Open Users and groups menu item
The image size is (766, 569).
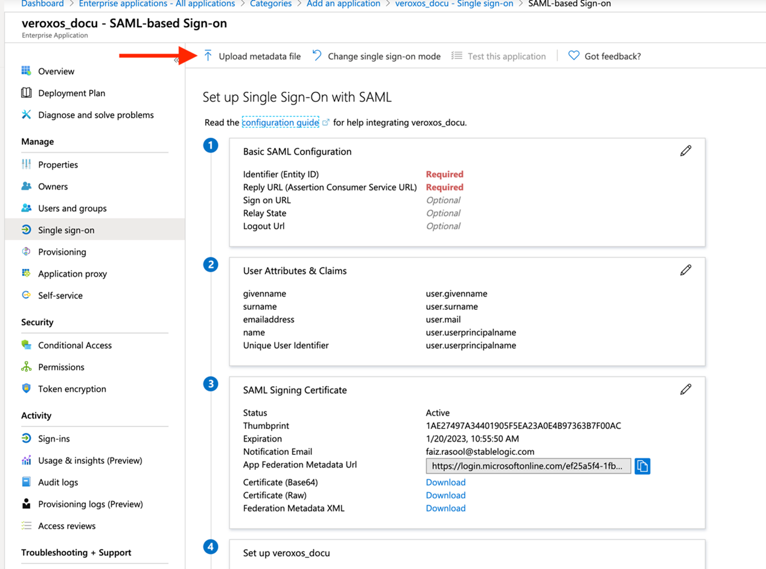click(72, 208)
